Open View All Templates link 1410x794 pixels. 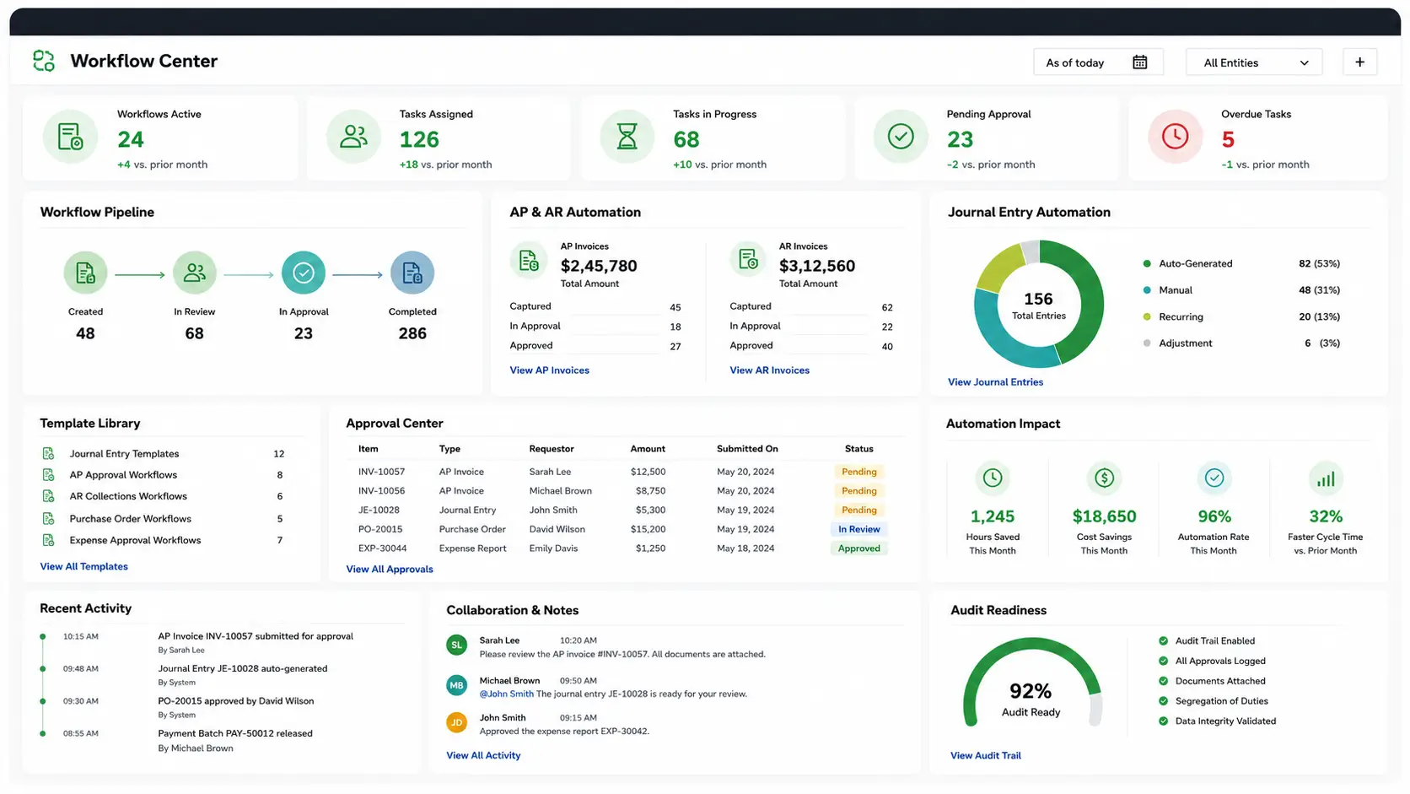point(83,567)
